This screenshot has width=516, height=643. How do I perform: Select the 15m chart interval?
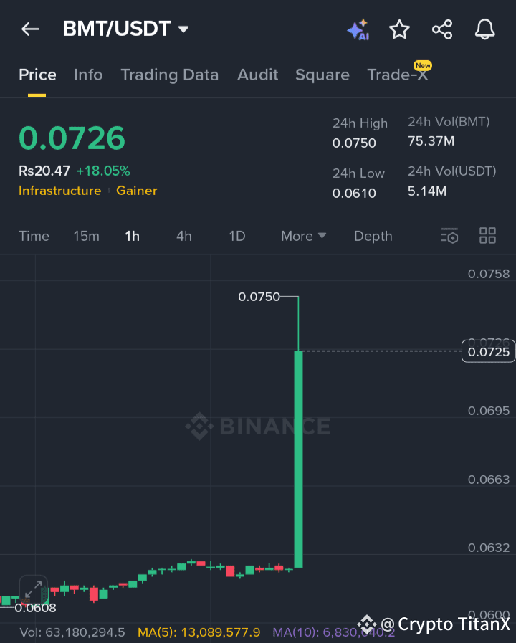point(86,237)
